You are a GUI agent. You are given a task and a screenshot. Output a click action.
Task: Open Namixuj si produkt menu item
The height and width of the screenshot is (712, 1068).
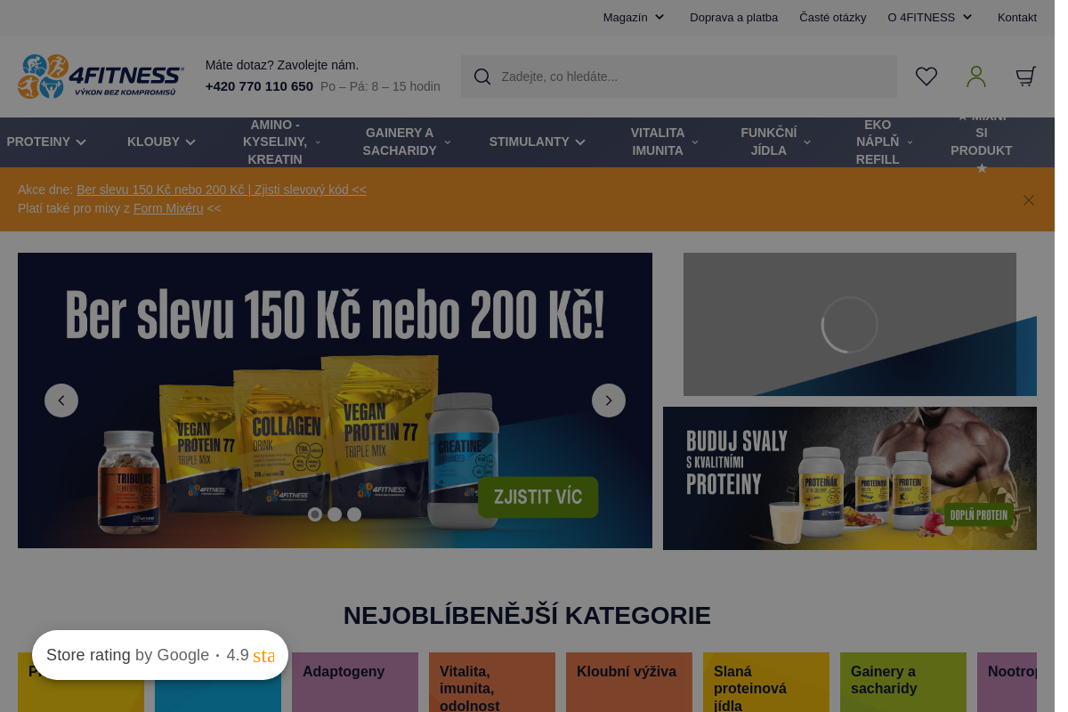(982, 142)
